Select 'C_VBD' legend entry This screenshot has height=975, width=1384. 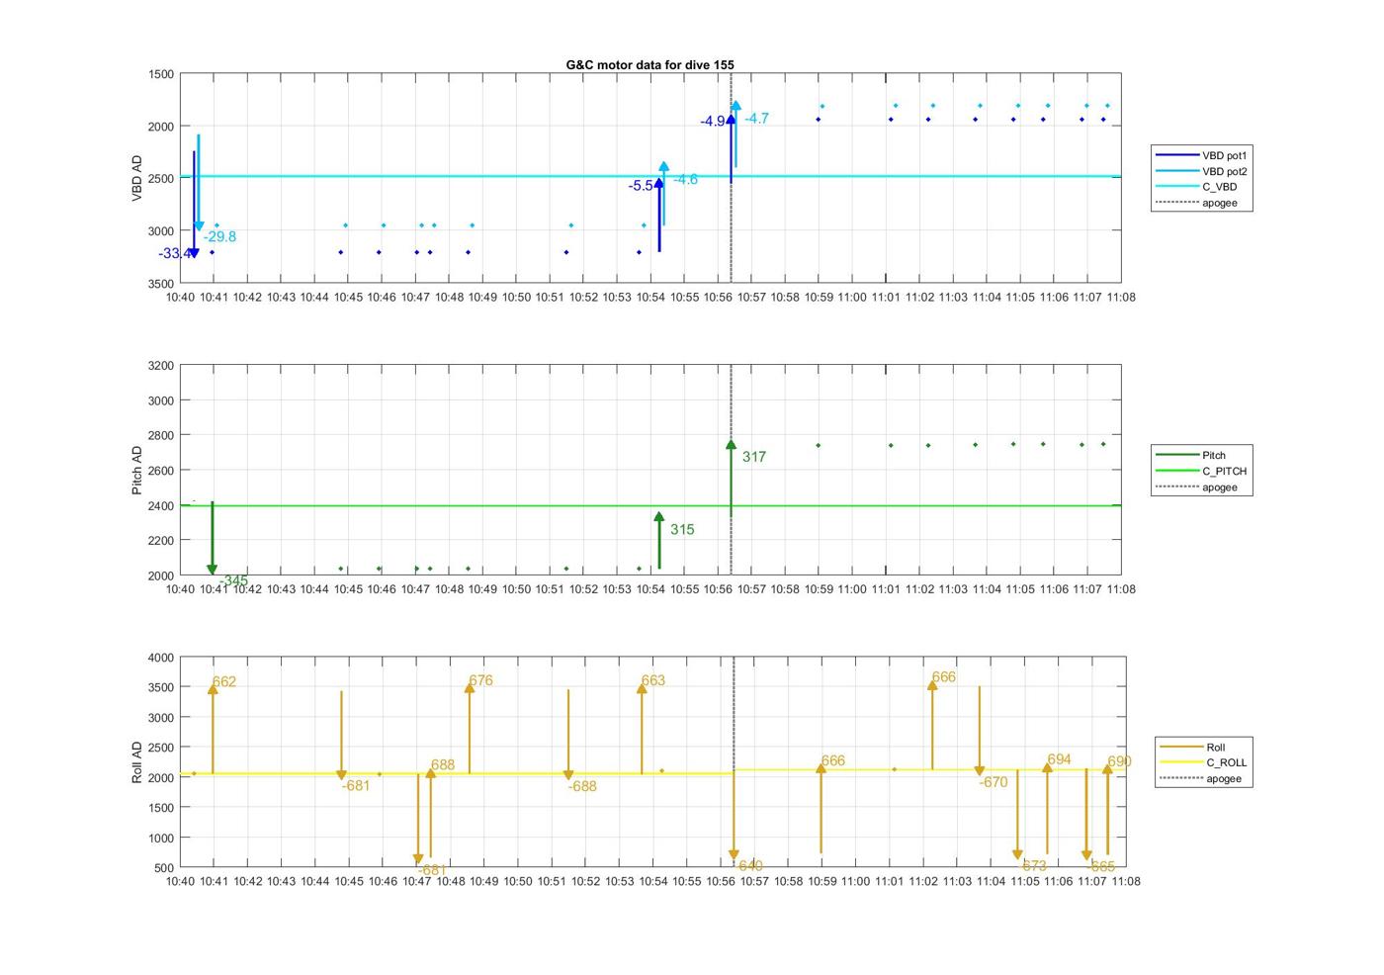[1196, 187]
